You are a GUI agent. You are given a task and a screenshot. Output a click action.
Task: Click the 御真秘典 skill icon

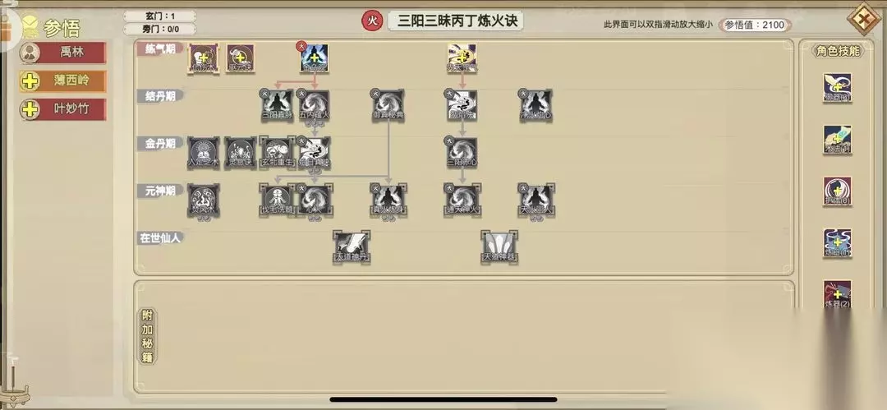coord(388,105)
